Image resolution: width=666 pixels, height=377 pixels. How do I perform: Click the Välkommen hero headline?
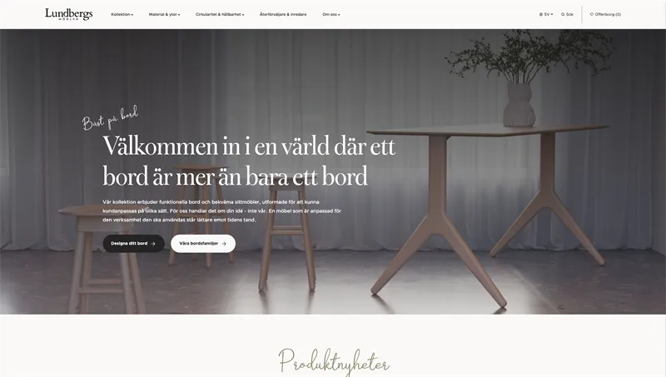coord(249,161)
